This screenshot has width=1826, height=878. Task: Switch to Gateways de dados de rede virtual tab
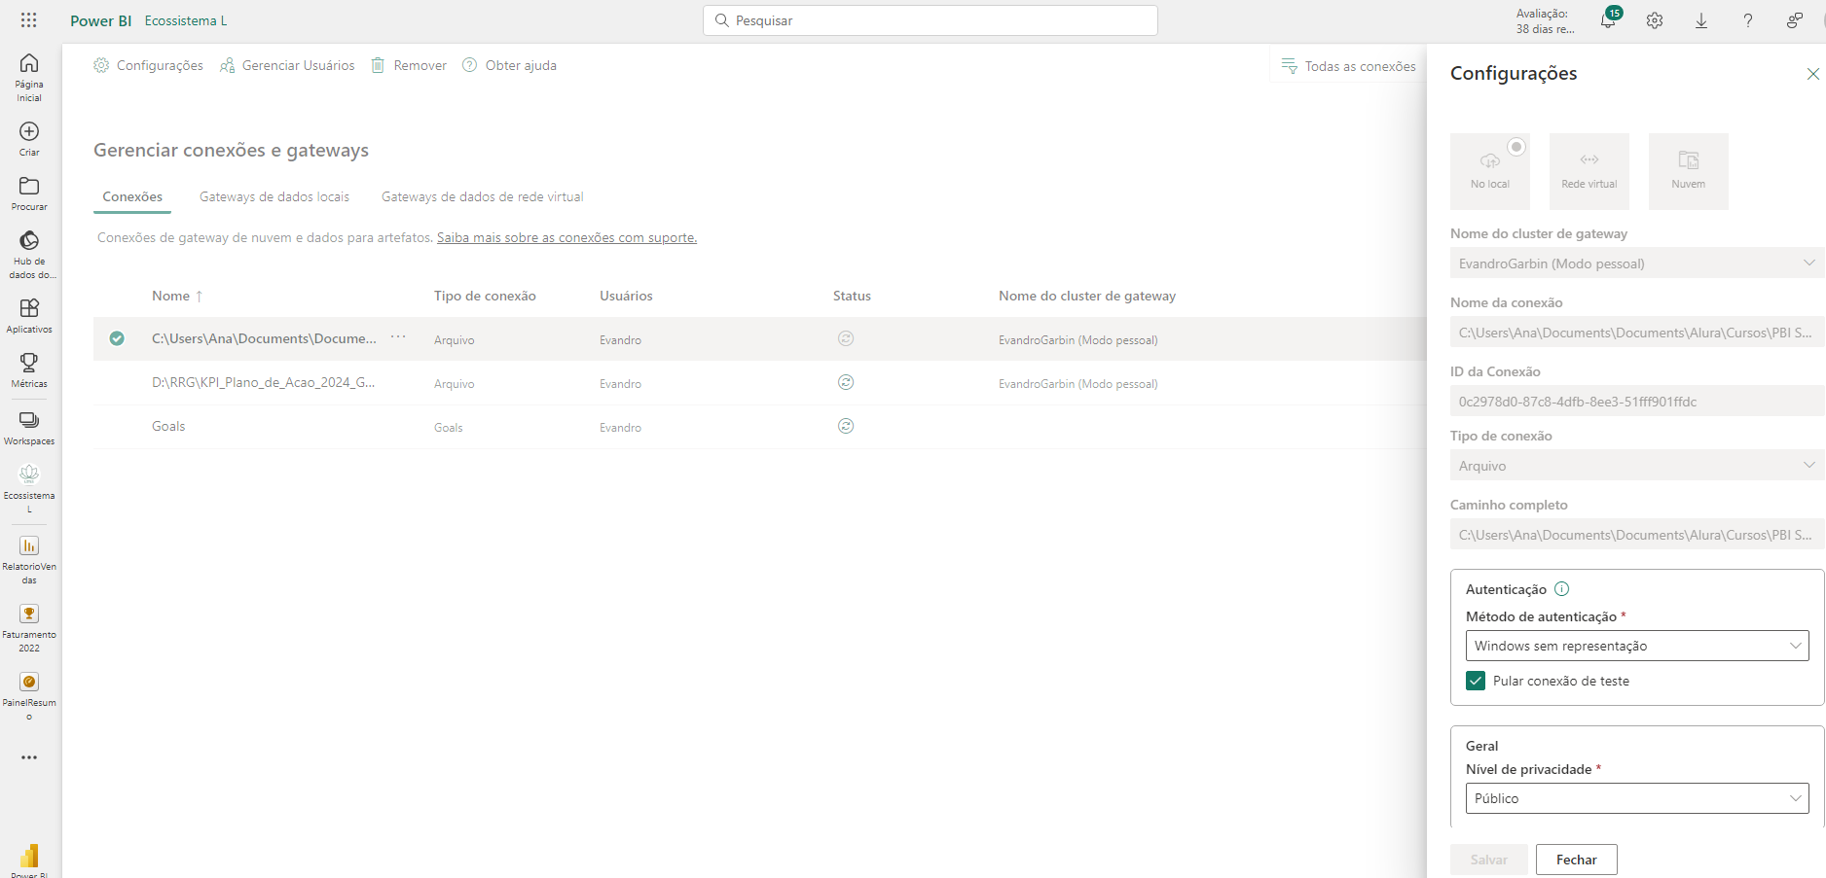click(483, 196)
